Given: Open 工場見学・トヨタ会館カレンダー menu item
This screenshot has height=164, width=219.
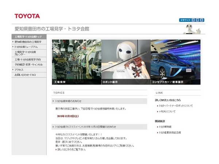Looking at the screenshot, I should pyautogui.click(x=29, y=53).
